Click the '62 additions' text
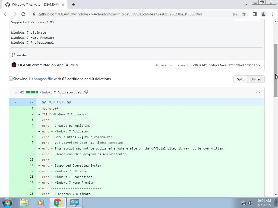The image size is (278, 208). [x=73, y=79]
